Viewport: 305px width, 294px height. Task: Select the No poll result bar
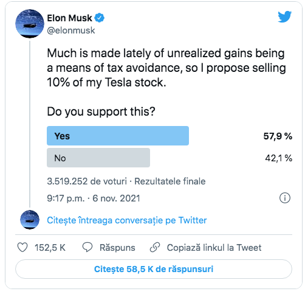[98, 158]
